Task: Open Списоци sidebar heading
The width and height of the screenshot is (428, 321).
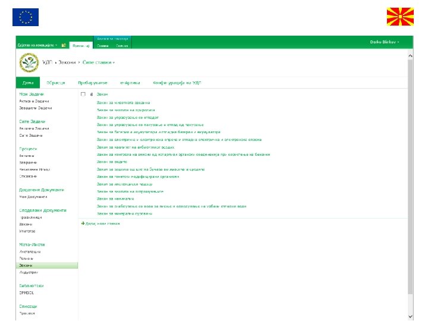Action: 28,307
